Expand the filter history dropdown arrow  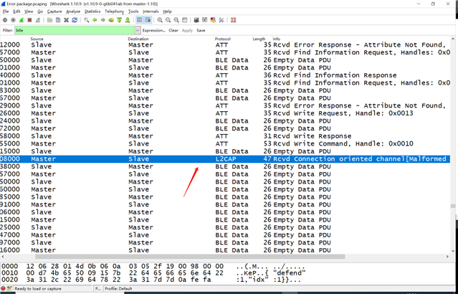[138, 30]
